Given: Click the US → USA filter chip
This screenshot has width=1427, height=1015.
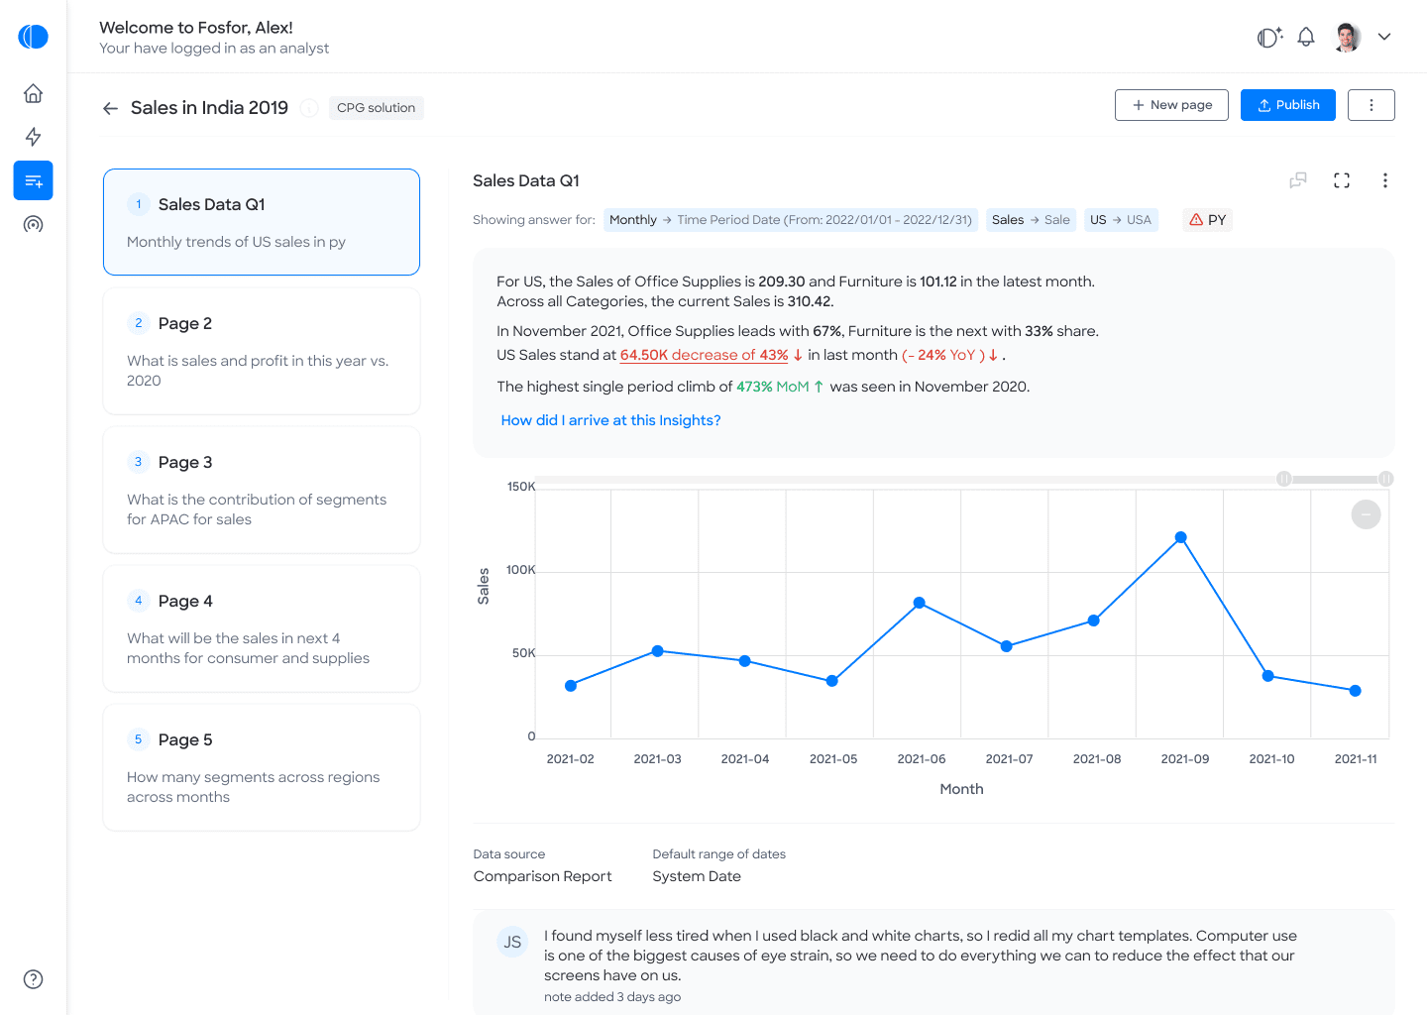Looking at the screenshot, I should point(1121,220).
